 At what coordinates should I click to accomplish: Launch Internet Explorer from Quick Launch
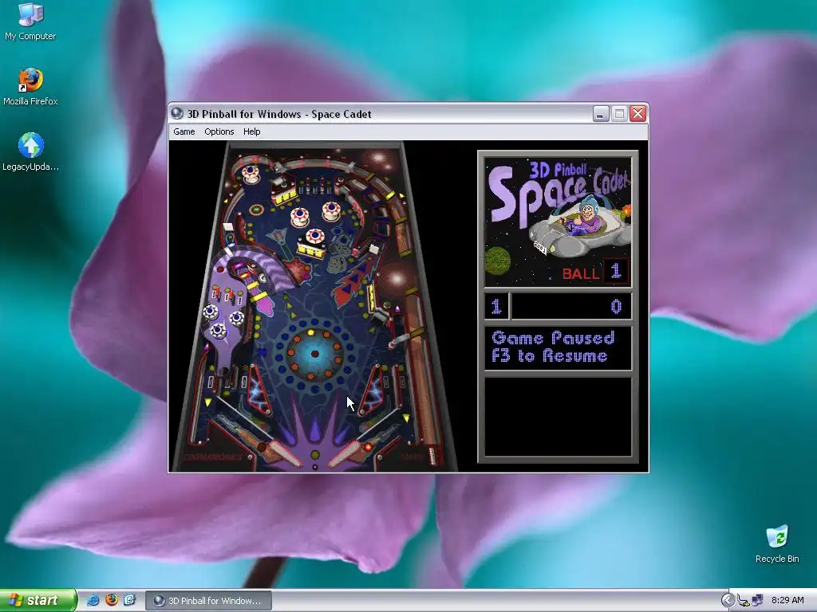(93, 601)
